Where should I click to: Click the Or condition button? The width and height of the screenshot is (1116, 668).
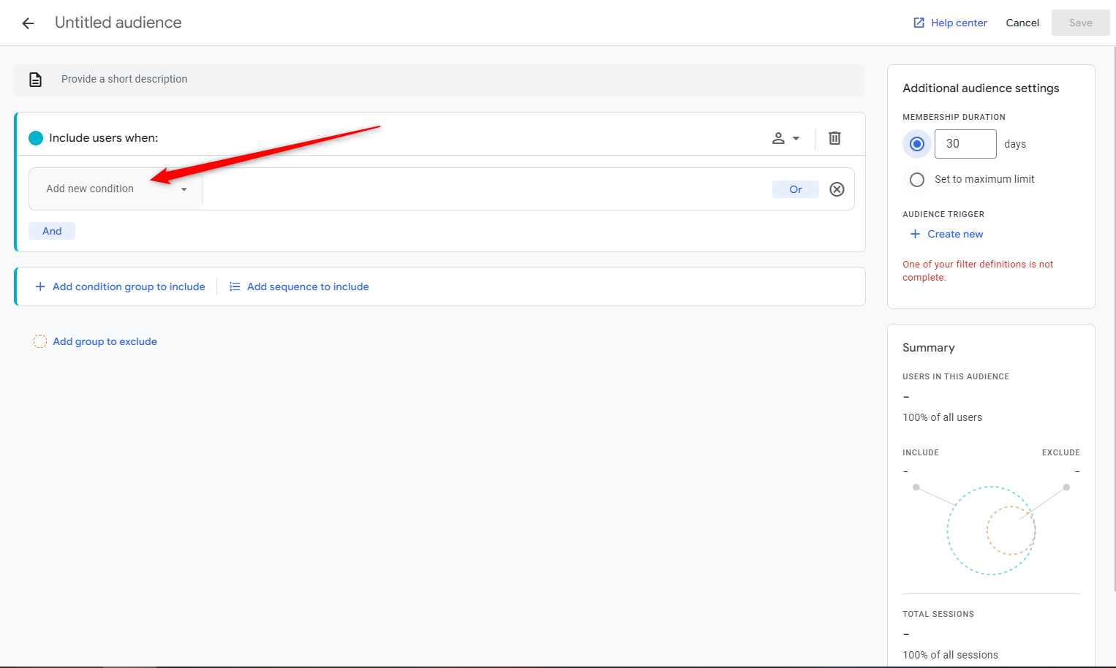pyautogui.click(x=795, y=189)
